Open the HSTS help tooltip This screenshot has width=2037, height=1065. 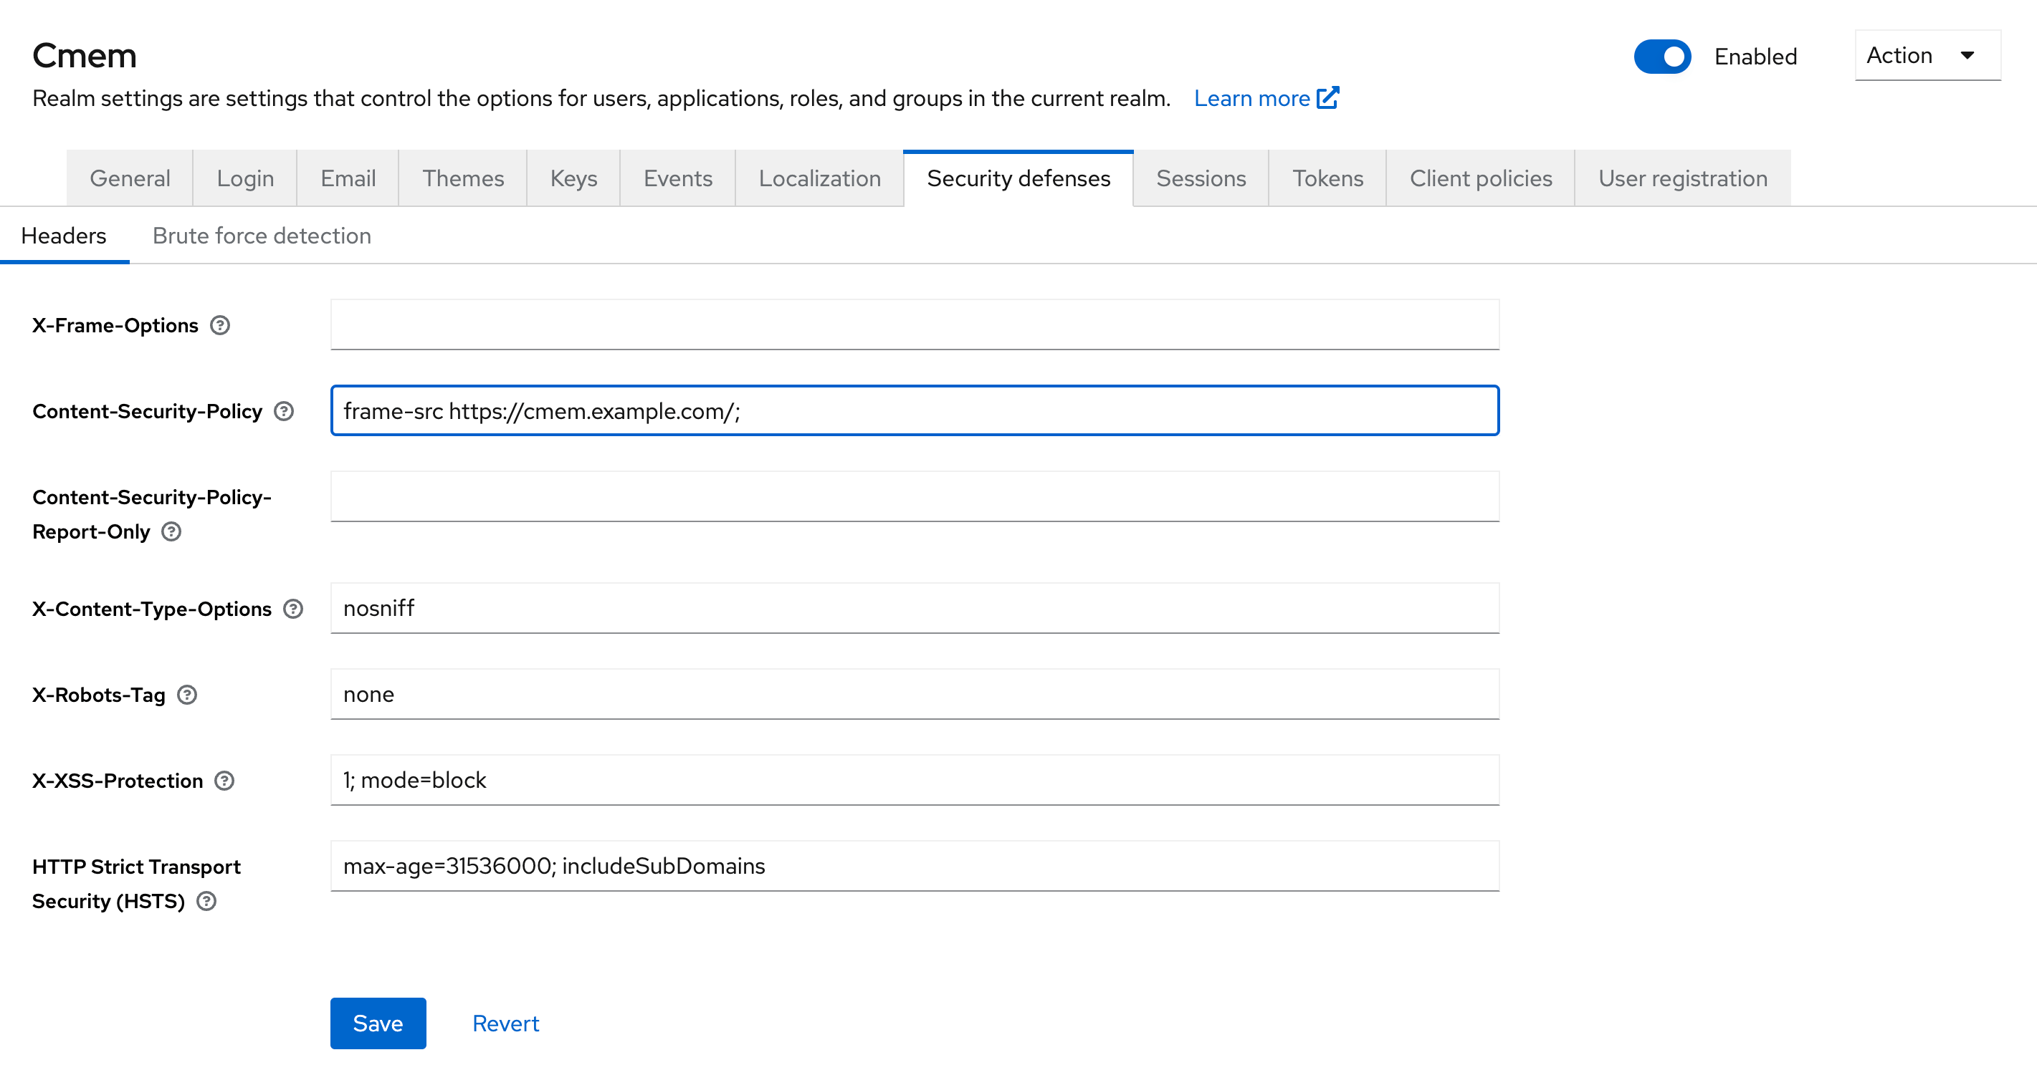pyautogui.click(x=206, y=901)
